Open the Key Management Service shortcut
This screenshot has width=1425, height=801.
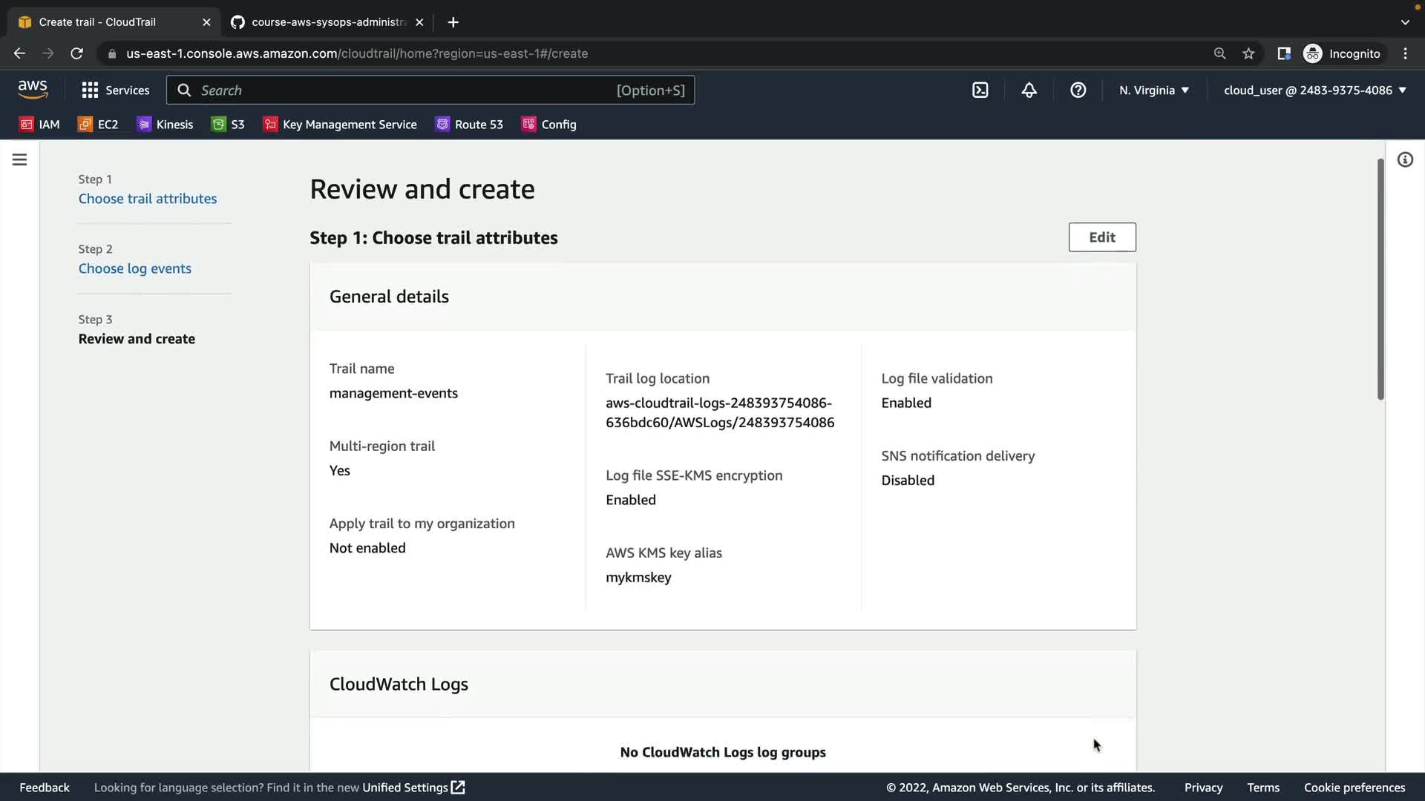[x=341, y=125]
